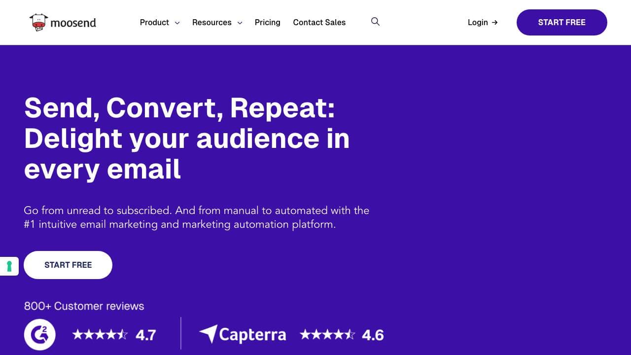Expand the chevron next to Resources
Viewport: 631px width, 355px height.
click(240, 23)
